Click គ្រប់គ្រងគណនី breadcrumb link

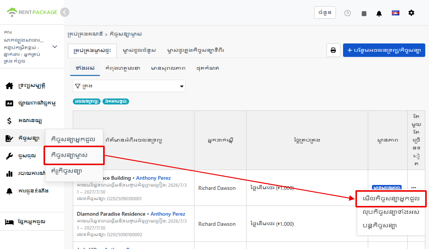(85, 34)
